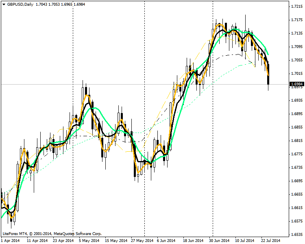Open the chart menu triangle beside GBPUSD,Daily

[x=3, y=4]
